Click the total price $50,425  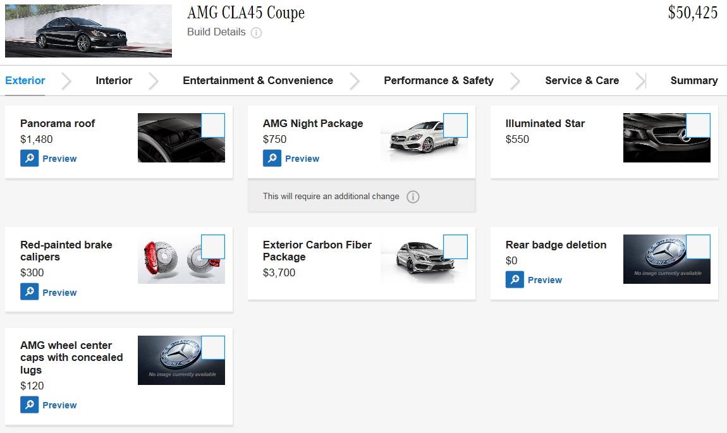pyautogui.click(x=693, y=13)
